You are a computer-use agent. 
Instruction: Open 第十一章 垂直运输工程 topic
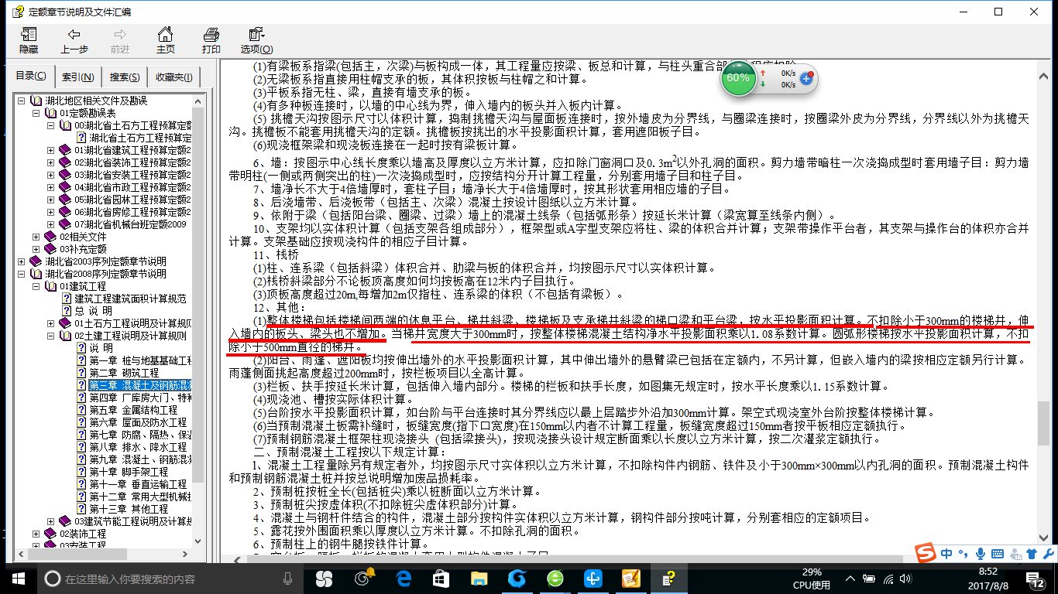click(x=138, y=484)
